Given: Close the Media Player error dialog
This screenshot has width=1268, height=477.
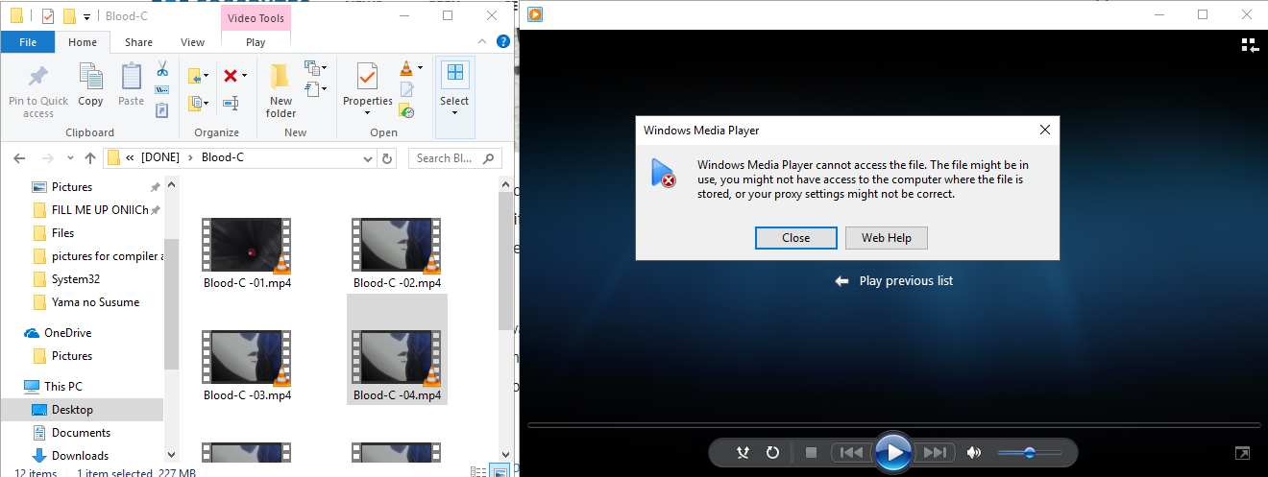Looking at the screenshot, I should [795, 237].
